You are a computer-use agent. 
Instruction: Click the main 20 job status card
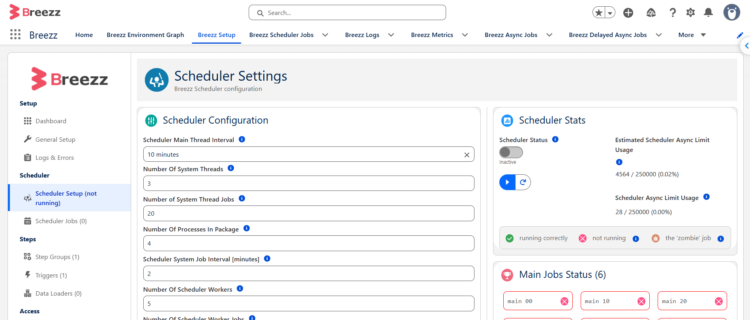pos(692,301)
